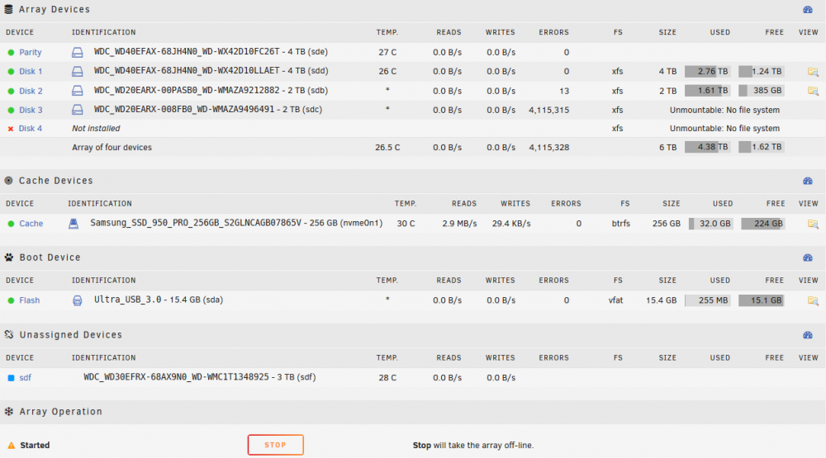
Task: Open Disk 3 settings link
Action: [x=31, y=110]
